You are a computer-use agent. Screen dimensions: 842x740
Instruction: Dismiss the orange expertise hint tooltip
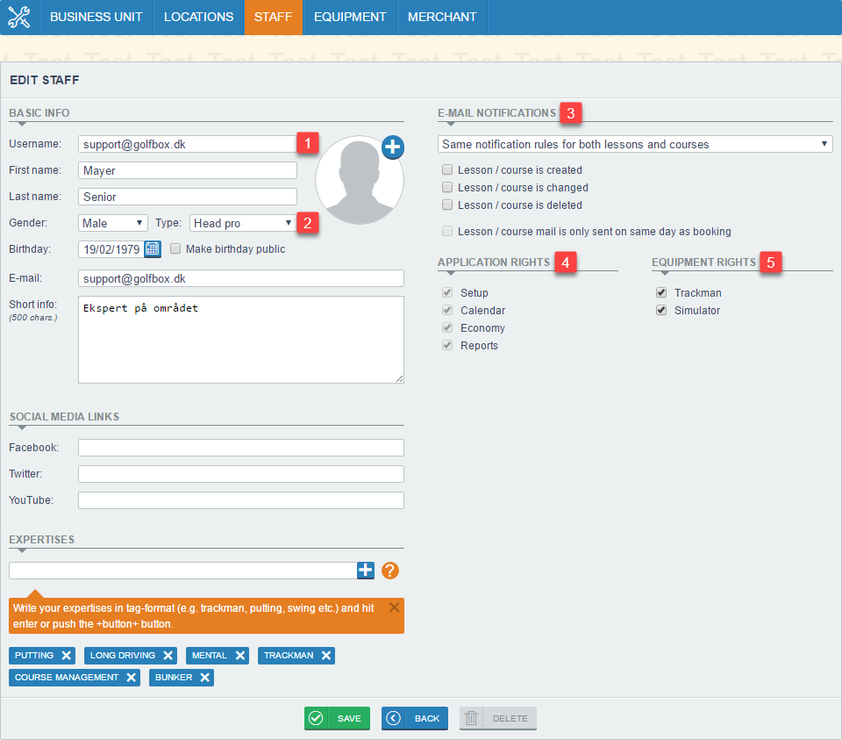[x=394, y=607]
